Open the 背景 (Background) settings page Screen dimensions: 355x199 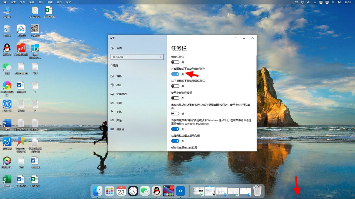(119, 76)
